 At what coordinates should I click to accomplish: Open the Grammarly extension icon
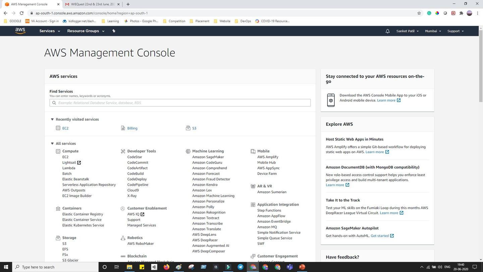pos(429,13)
